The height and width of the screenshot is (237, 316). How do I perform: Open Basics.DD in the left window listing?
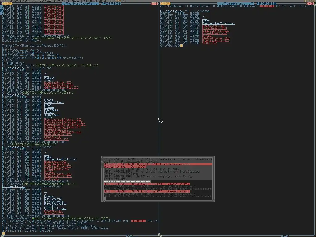pyautogui.click(x=56, y=162)
